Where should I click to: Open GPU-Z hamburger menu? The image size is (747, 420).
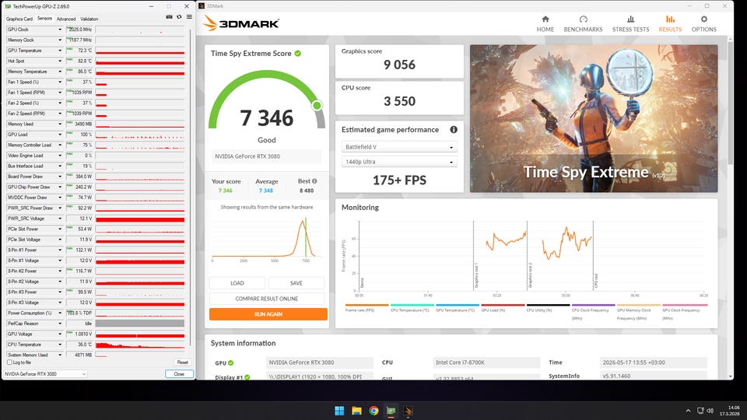click(x=189, y=16)
